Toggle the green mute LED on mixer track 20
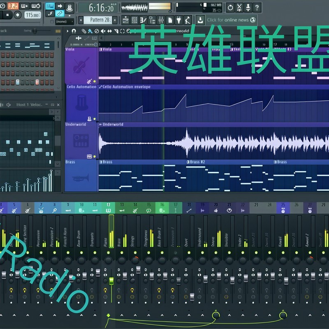This screenshot has width=329, height=329. pyautogui.click(x=216, y=253)
